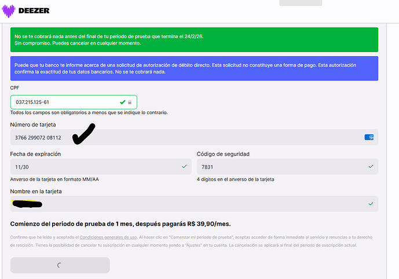This screenshot has width=399, height=279.
Task: Click the checkmark in Código de seguridad field
Action: click(371, 166)
